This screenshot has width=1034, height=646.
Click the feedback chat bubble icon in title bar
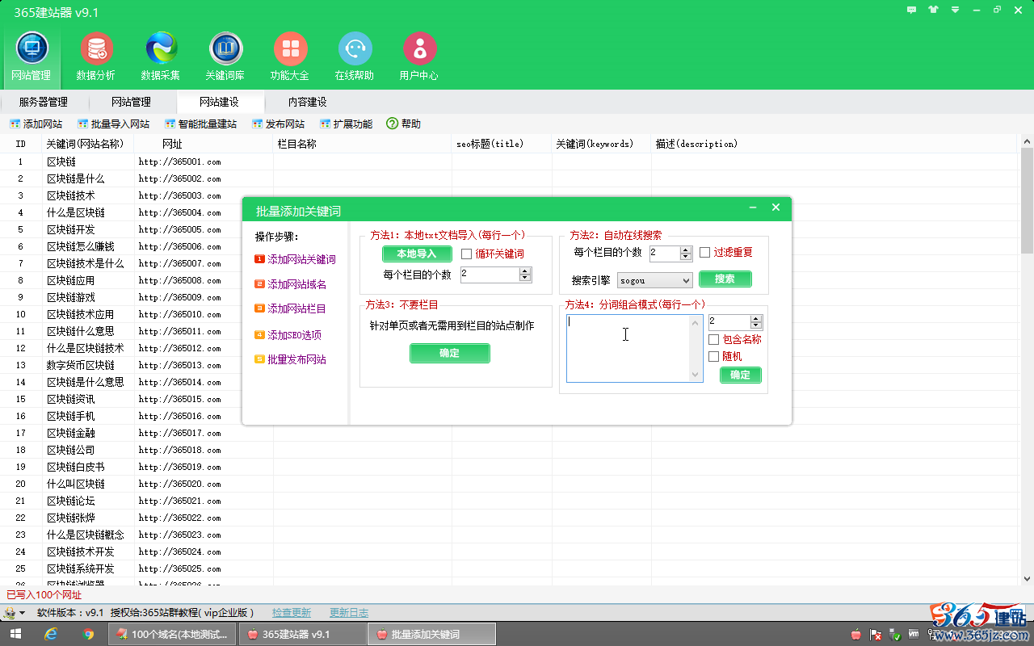912,10
